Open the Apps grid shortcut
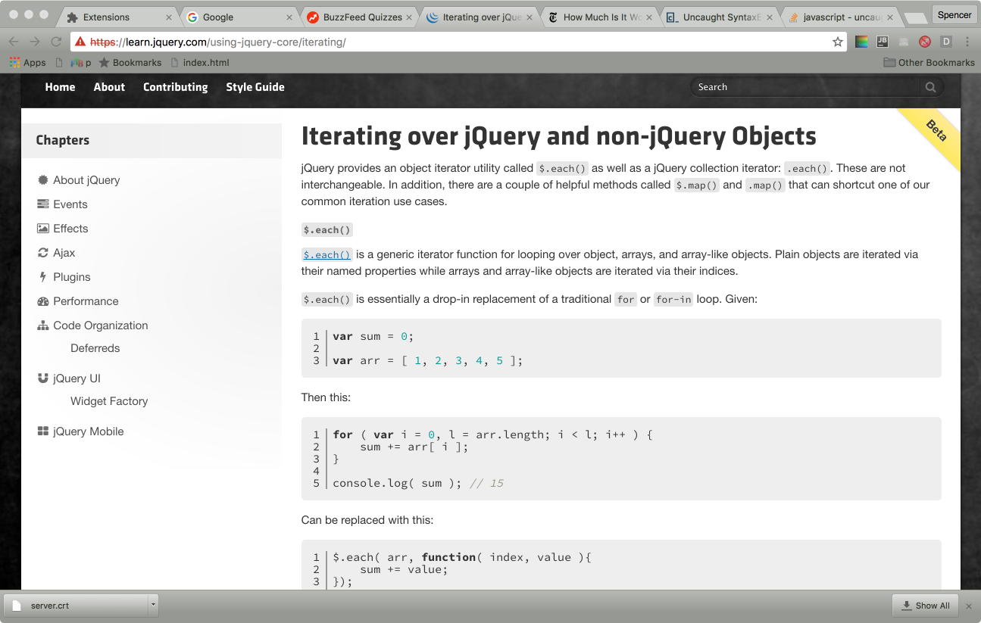 click(28, 63)
